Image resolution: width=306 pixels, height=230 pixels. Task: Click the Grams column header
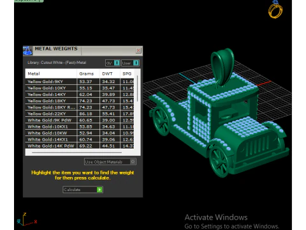click(x=88, y=73)
